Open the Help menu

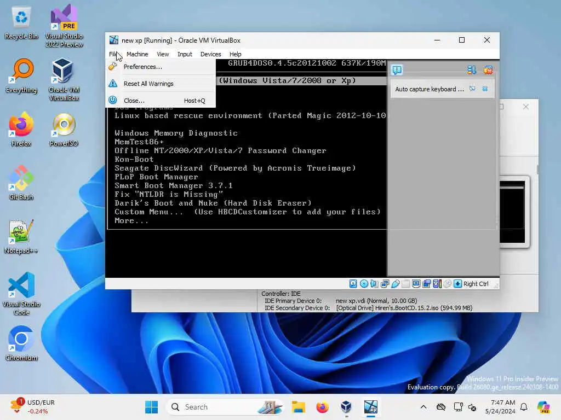coord(235,54)
